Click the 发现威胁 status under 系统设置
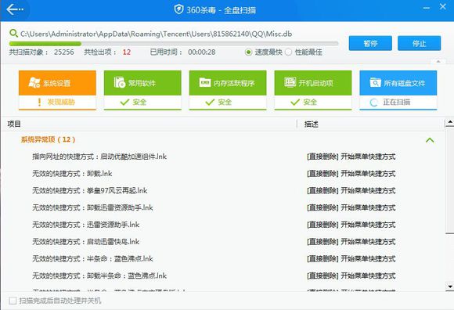 click(x=61, y=102)
